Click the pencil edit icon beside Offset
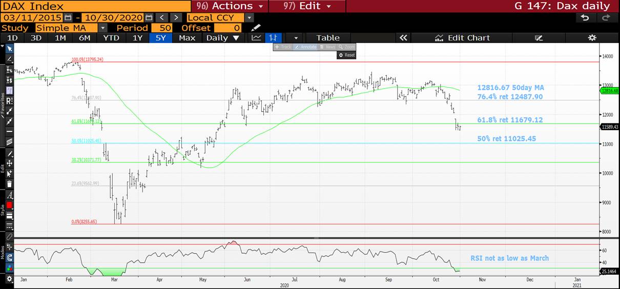The image size is (620, 289). pos(256,28)
